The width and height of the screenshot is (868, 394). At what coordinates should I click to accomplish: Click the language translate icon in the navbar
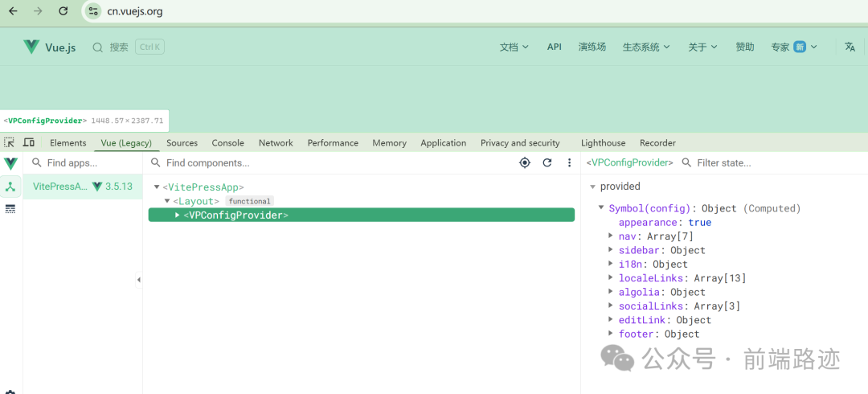[850, 47]
